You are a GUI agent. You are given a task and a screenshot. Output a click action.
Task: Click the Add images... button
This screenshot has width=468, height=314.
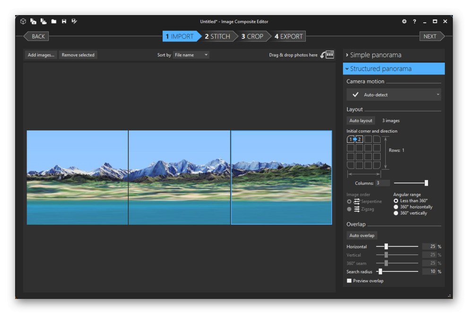[x=41, y=55]
